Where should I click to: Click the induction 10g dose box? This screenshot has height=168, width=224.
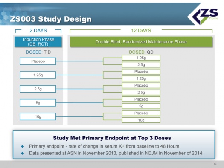(38, 116)
